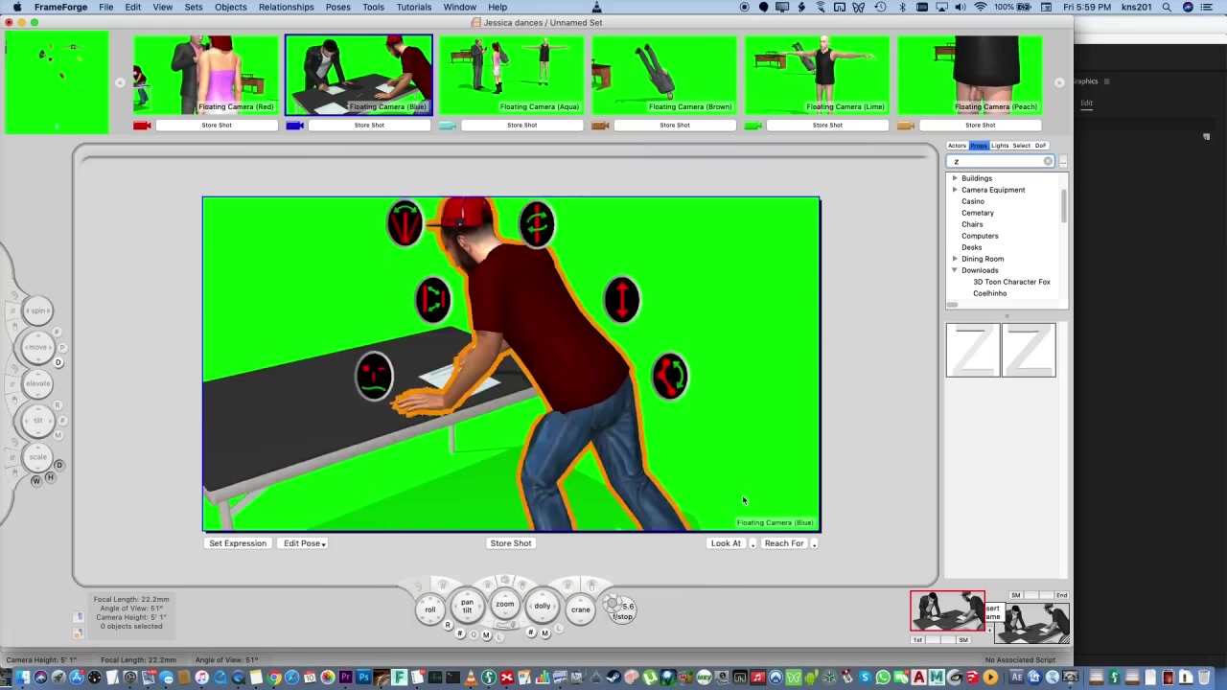
Task: Open the Relationships menu
Action: pyautogui.click(x=286, y=7)
